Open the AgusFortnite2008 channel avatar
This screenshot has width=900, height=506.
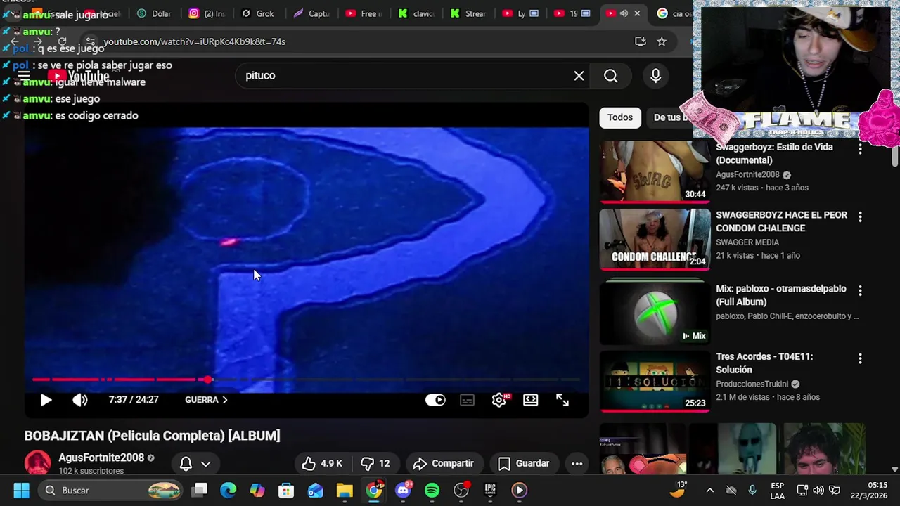[38, 463]
